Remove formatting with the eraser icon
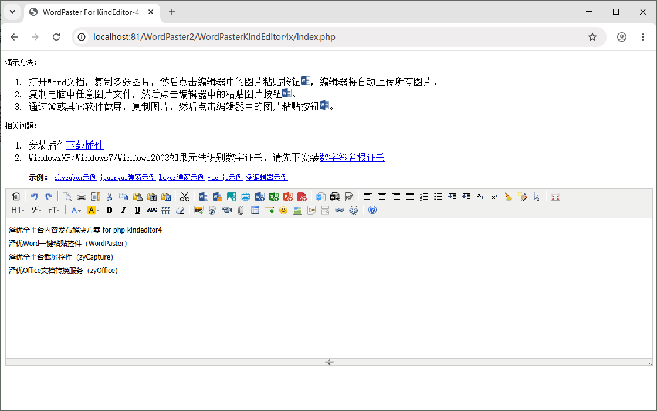Screen dimensions: 657x411 click(180, 210)
